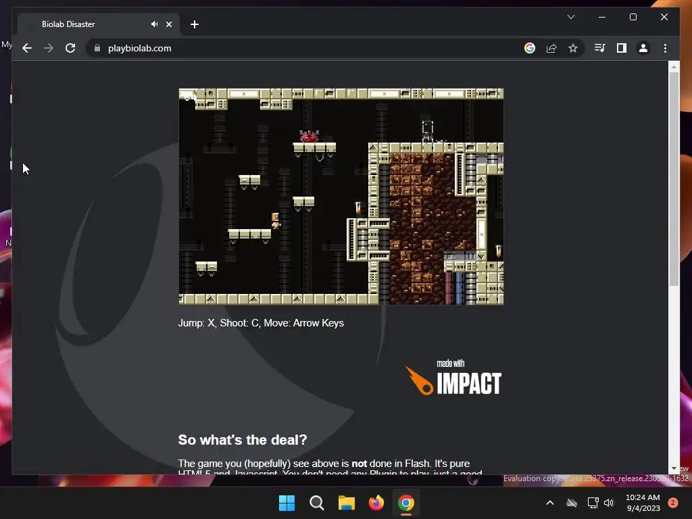Launch Firefox from the taskbar
The height and width of the screenshot is (519, 692).
point(376,503)
